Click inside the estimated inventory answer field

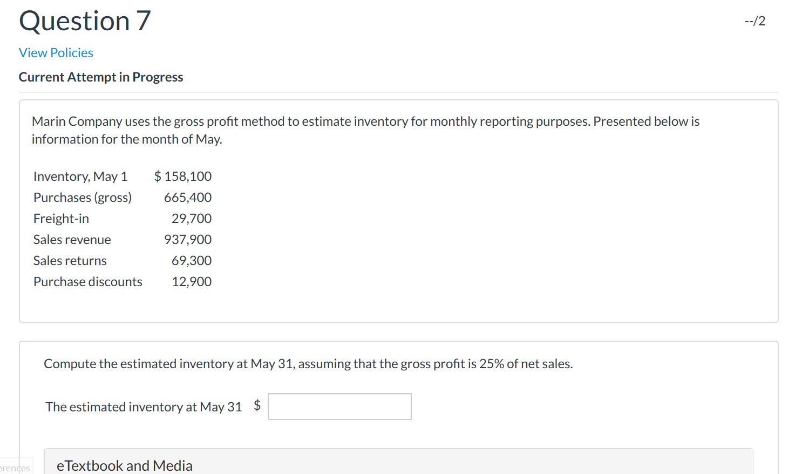click(x=339, y=406)
